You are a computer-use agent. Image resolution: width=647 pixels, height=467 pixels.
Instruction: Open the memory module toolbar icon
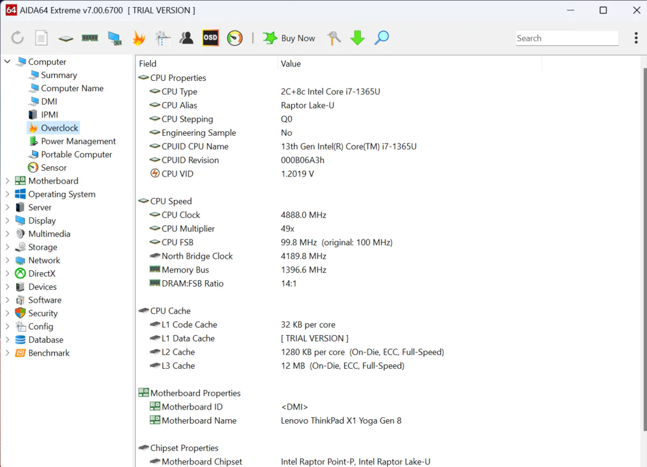tap(89, 38)
